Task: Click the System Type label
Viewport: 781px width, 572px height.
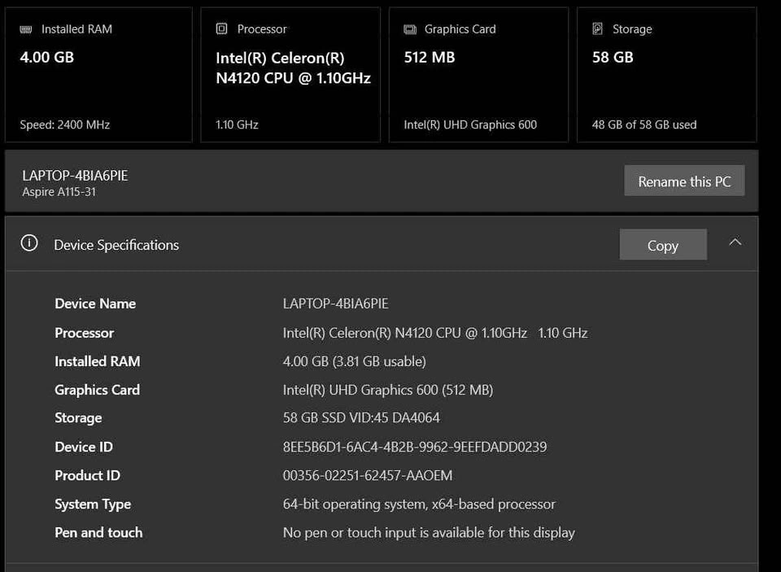Action: tap(93, 504)
